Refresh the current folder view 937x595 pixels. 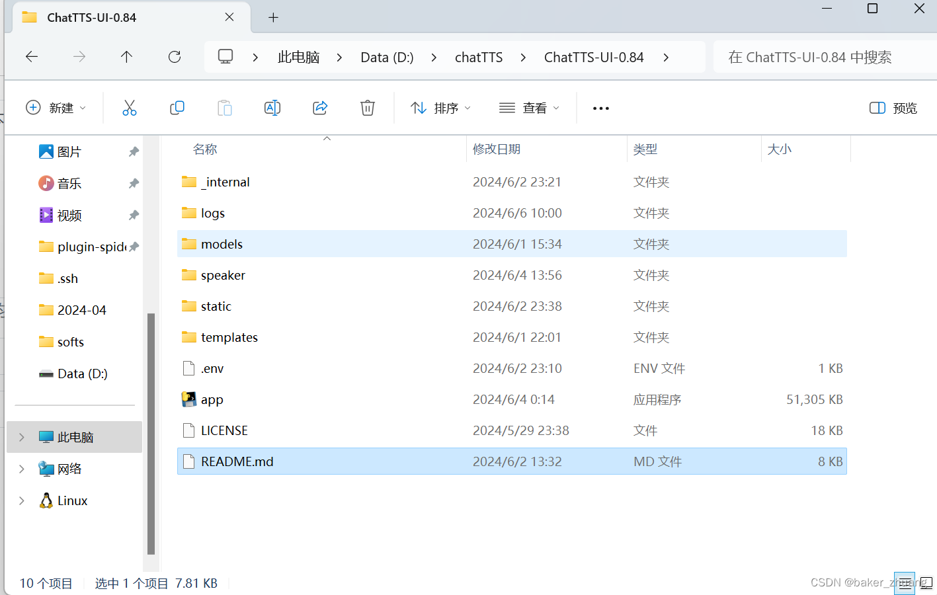[175, 57]
